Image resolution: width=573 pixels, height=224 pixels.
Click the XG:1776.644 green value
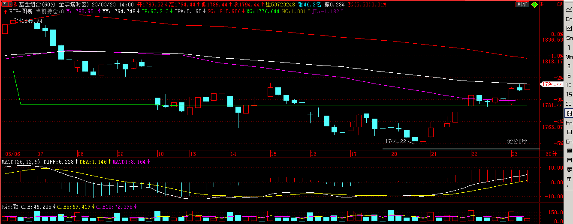262,11
